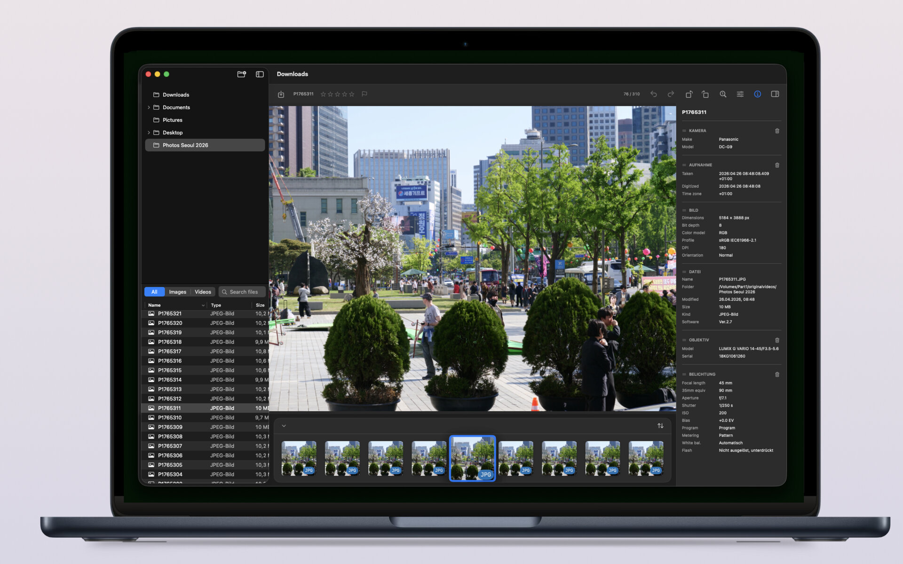Switch to the Videos filter tab
Image resolution: width=903 pixels, height=564 pixels.
[203, 292]
